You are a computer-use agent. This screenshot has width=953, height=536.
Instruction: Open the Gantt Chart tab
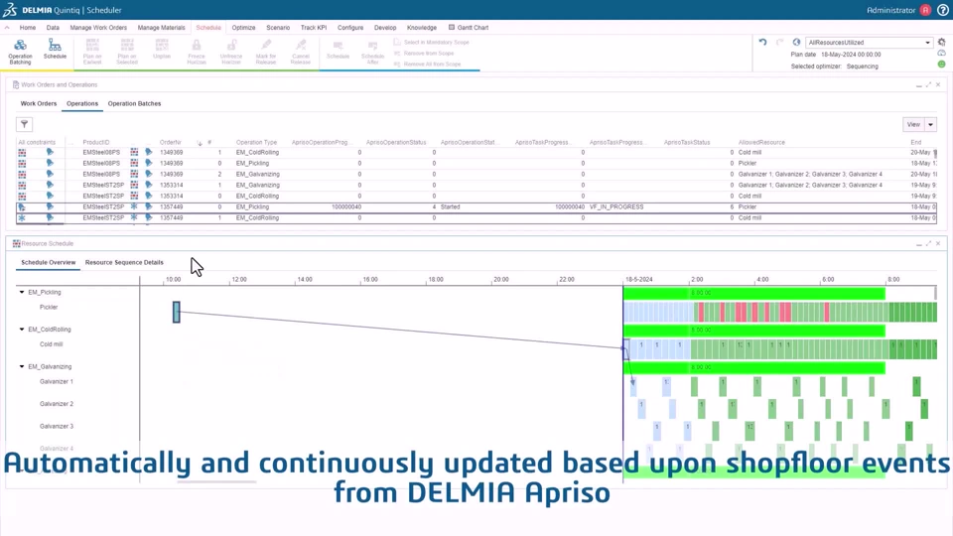(469, 28)
